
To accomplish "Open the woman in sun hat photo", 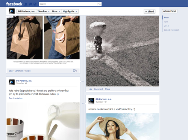I will point(123,127).
